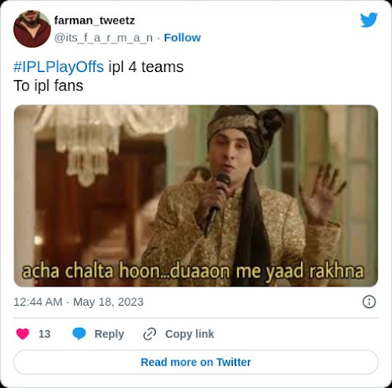Click the 12:44 AM May 18, 2023 timestamp

[x=78, y=302]
